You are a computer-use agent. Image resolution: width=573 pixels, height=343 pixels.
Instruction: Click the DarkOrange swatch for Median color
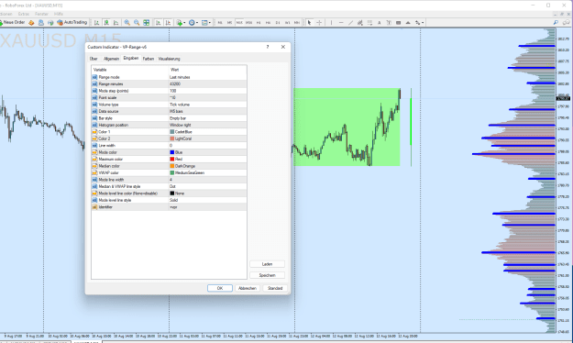[171, 166]
